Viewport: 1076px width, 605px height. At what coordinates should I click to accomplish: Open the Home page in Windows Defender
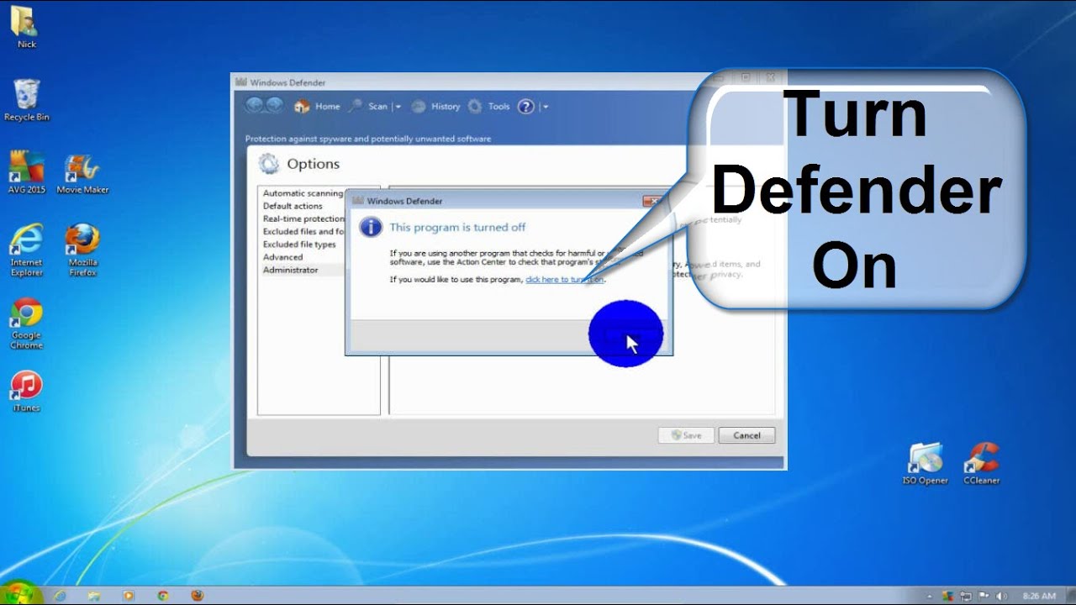click(x=317, y=107)
